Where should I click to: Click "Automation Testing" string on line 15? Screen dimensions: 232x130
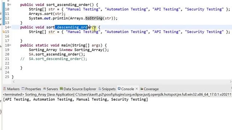[x=126, y=32]
